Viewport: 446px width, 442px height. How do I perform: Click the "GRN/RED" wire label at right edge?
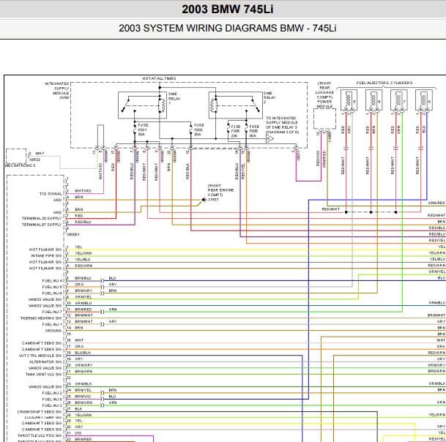click(436, 203)
